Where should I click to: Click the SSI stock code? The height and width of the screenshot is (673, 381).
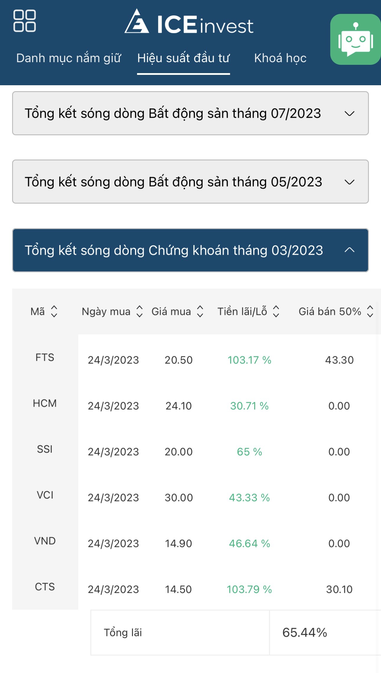click(x=45, y=449)
